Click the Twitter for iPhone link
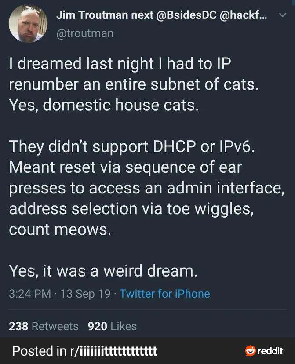The width and height of the screenshot is (295, 364). pos(165,294)
